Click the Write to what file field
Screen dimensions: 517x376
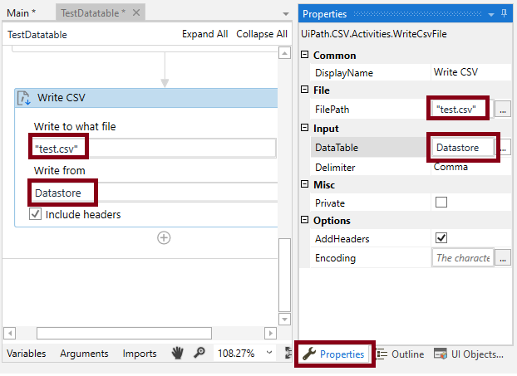pyautogui.click(x=154, y=148)
